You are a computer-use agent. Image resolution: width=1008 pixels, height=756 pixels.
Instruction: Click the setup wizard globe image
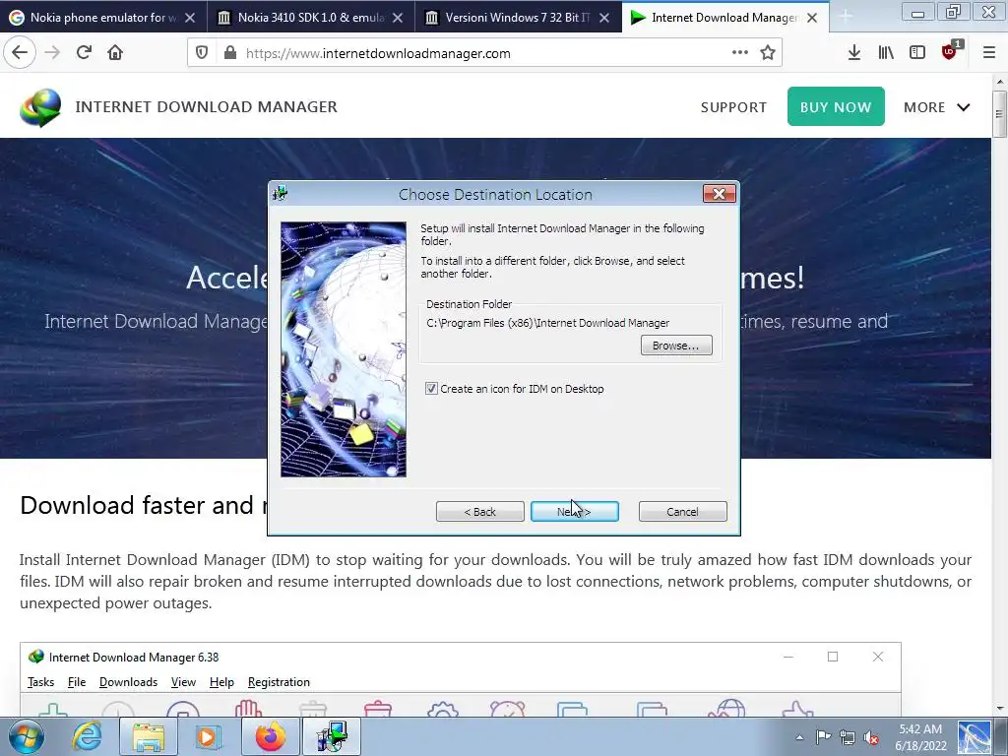(344, 349)
